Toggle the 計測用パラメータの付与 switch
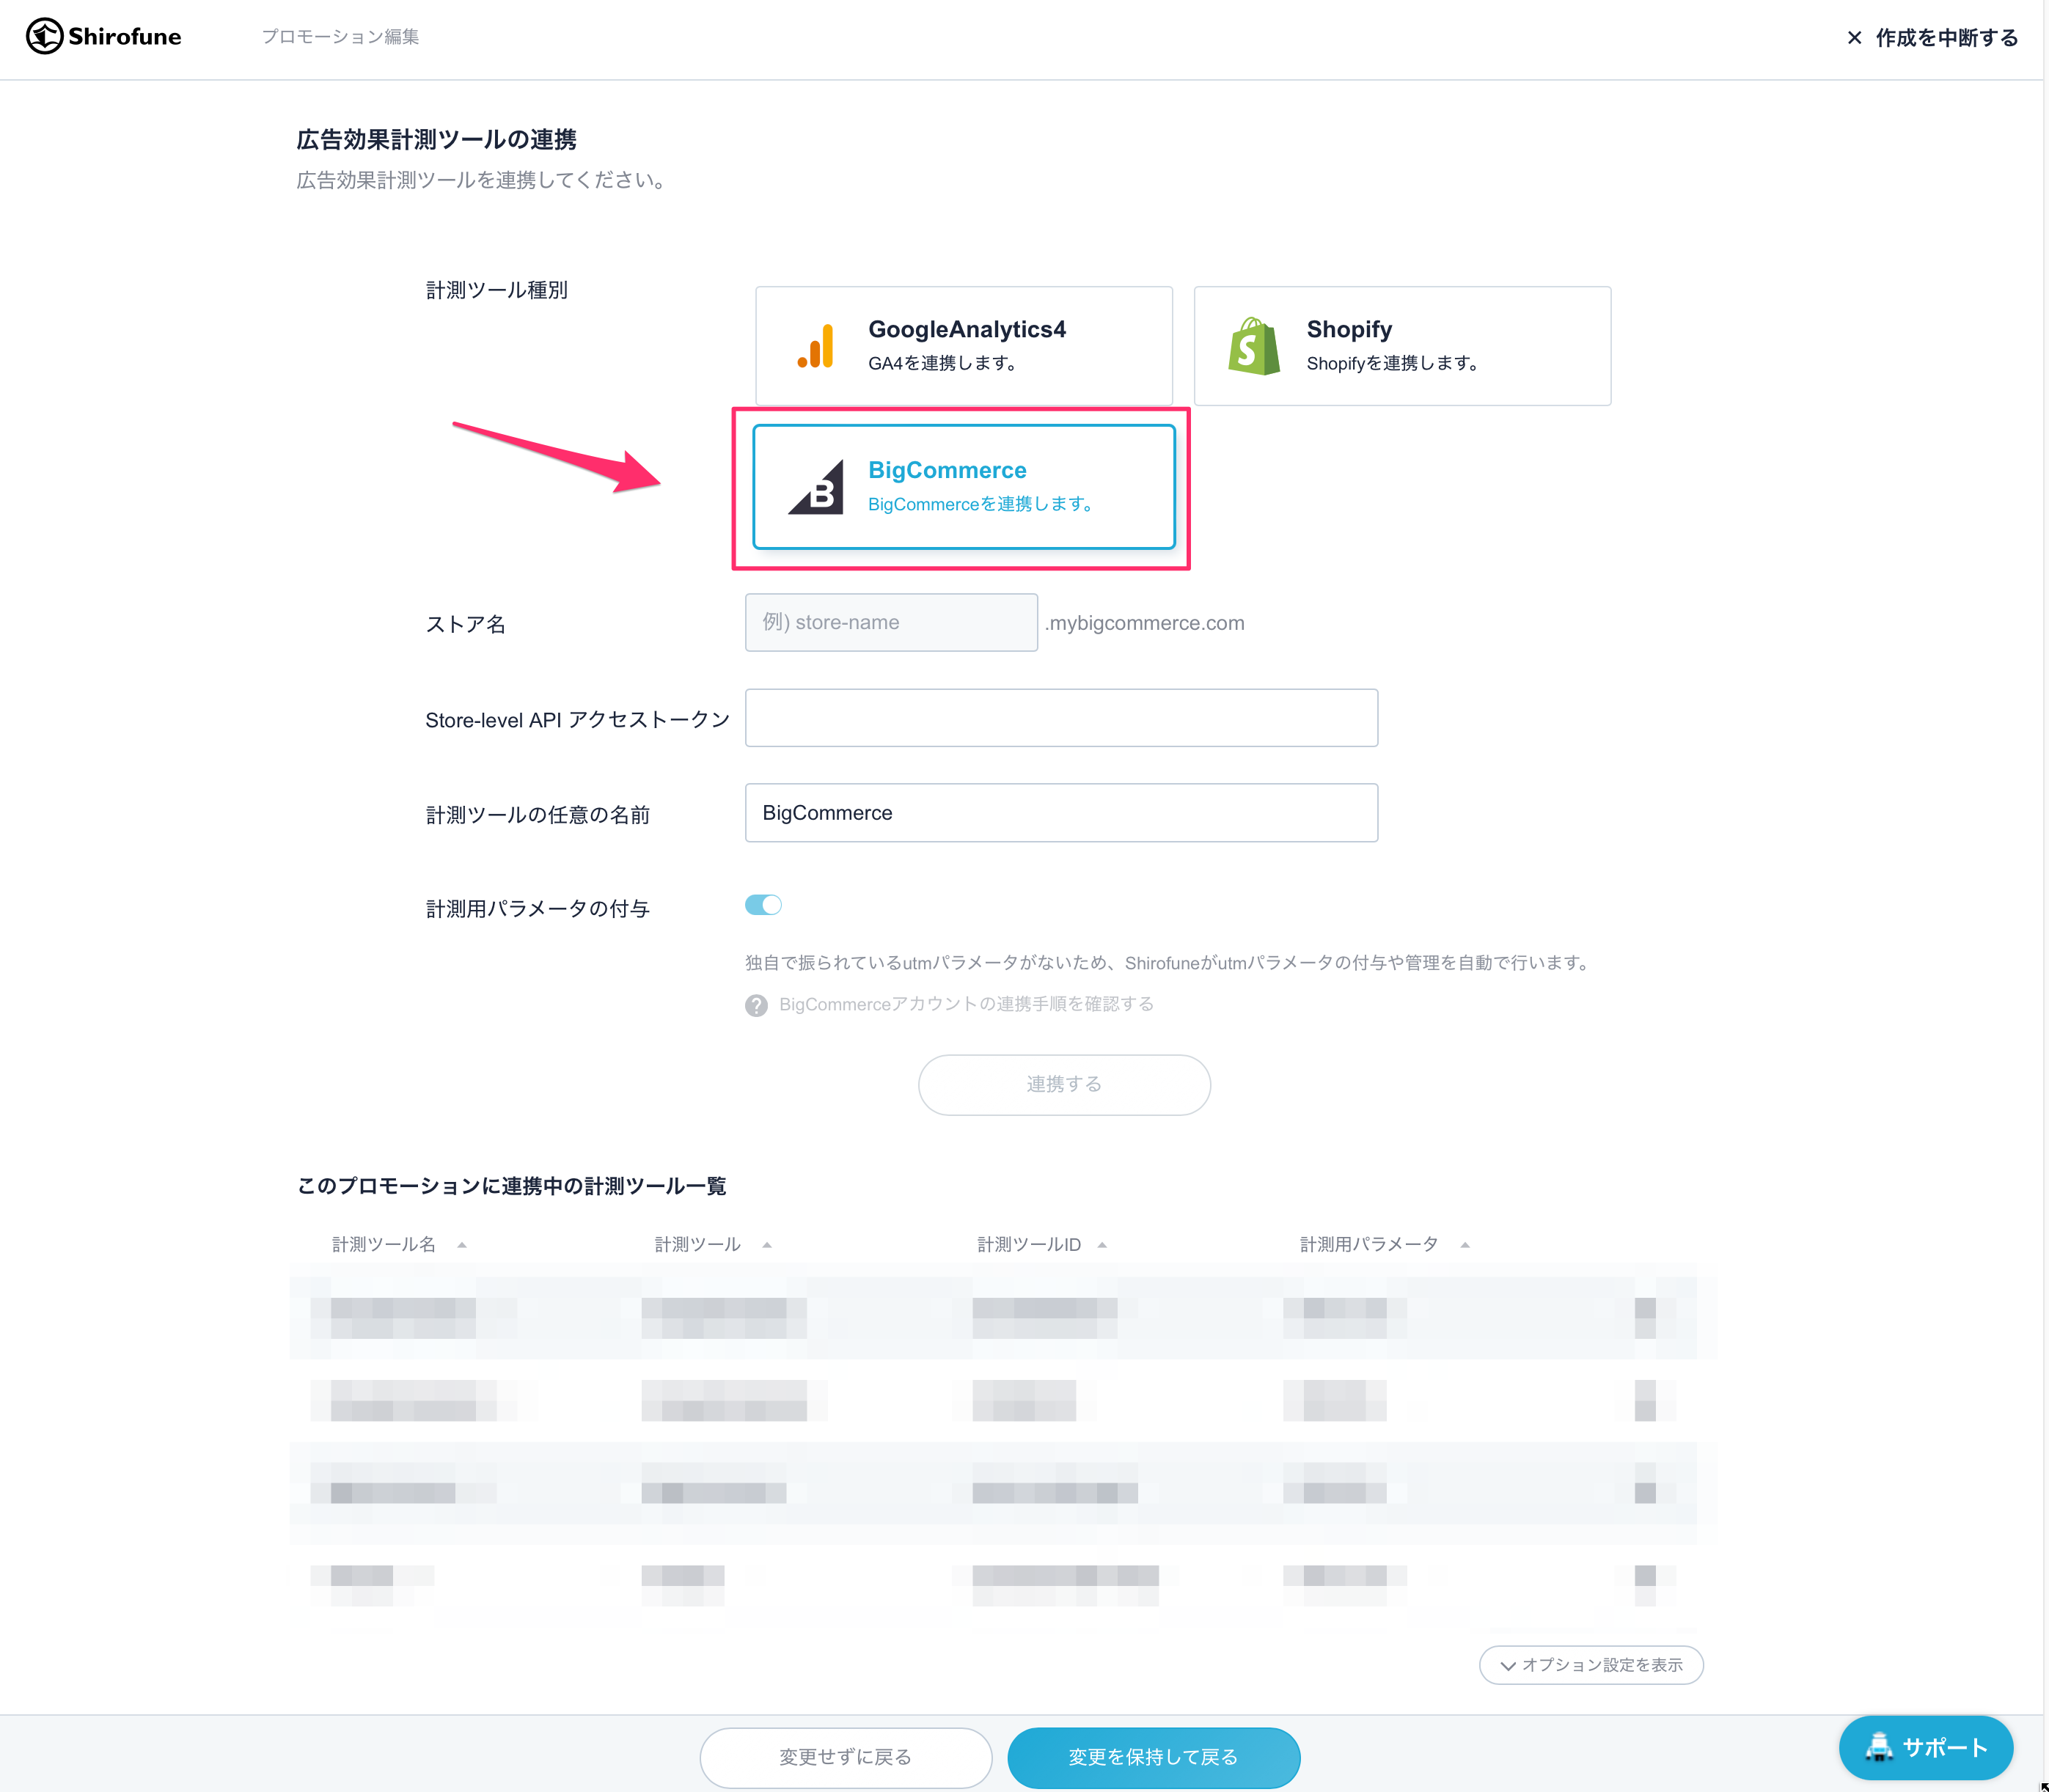The width and height of the screenshot is (2049, 1792). pos(763,904)
